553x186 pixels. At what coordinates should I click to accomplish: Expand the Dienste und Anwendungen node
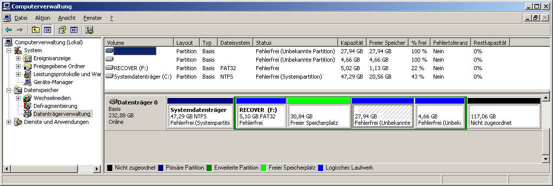tap(8, 122)
